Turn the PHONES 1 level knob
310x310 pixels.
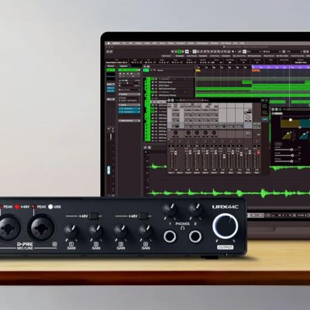170,209
